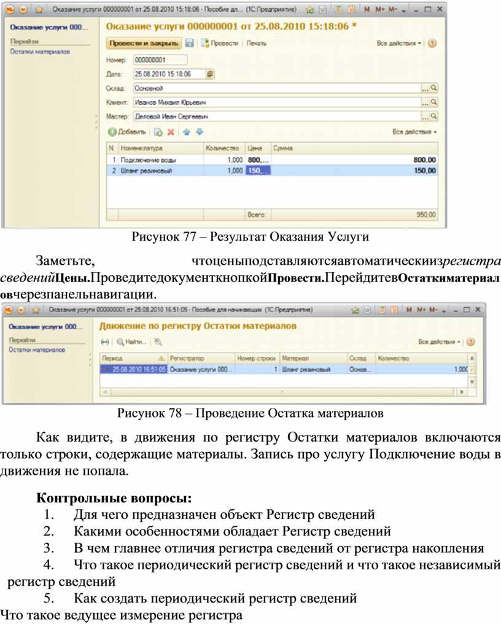Click the search magnifier in the Мастер field

coord(433,116)
